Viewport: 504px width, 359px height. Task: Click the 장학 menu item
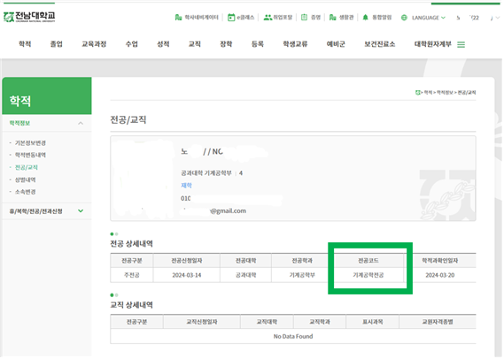pos(226,44)
